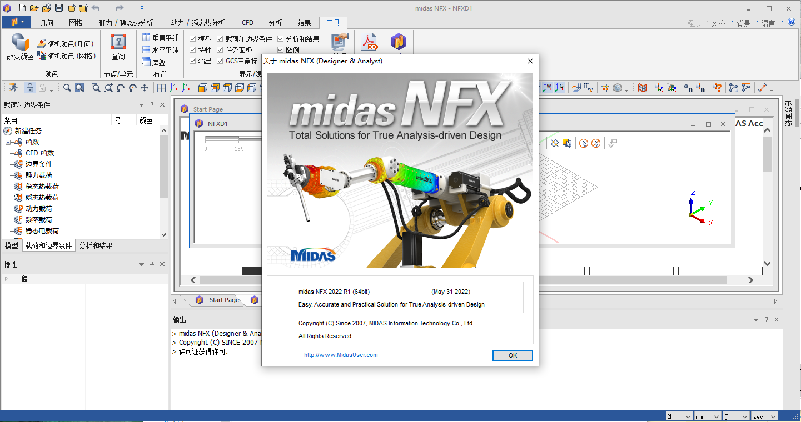801x422 pixels.
Task: Toggle the 任务面板 checkbox
Action: pyautogui.click(x=220, y=50)
